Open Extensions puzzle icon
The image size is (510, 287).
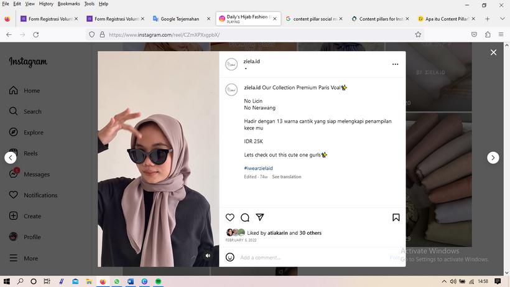[x=488, y=34]
